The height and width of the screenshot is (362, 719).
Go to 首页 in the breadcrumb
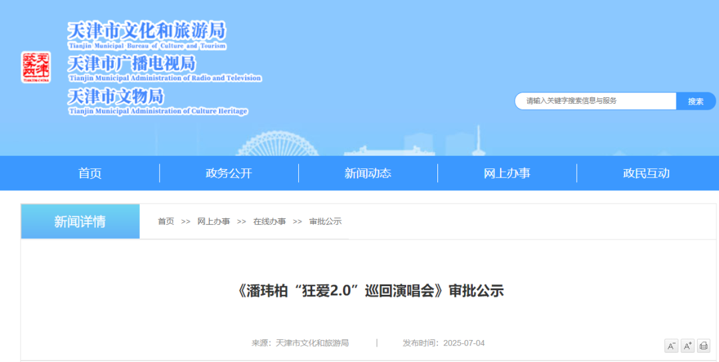[x=166, y=222]
